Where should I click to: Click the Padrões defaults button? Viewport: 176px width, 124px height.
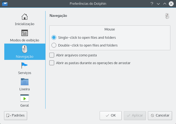[x=16, y=115]
